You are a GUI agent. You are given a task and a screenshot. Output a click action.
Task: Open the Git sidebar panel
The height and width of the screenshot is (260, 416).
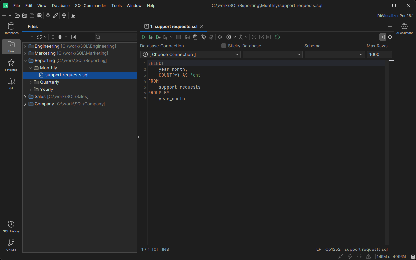pos(11,84)
